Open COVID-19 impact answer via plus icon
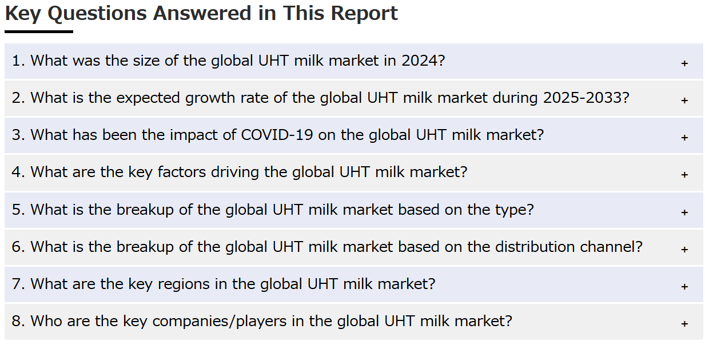This screenshot has height=345, width=705. (684, 138)
